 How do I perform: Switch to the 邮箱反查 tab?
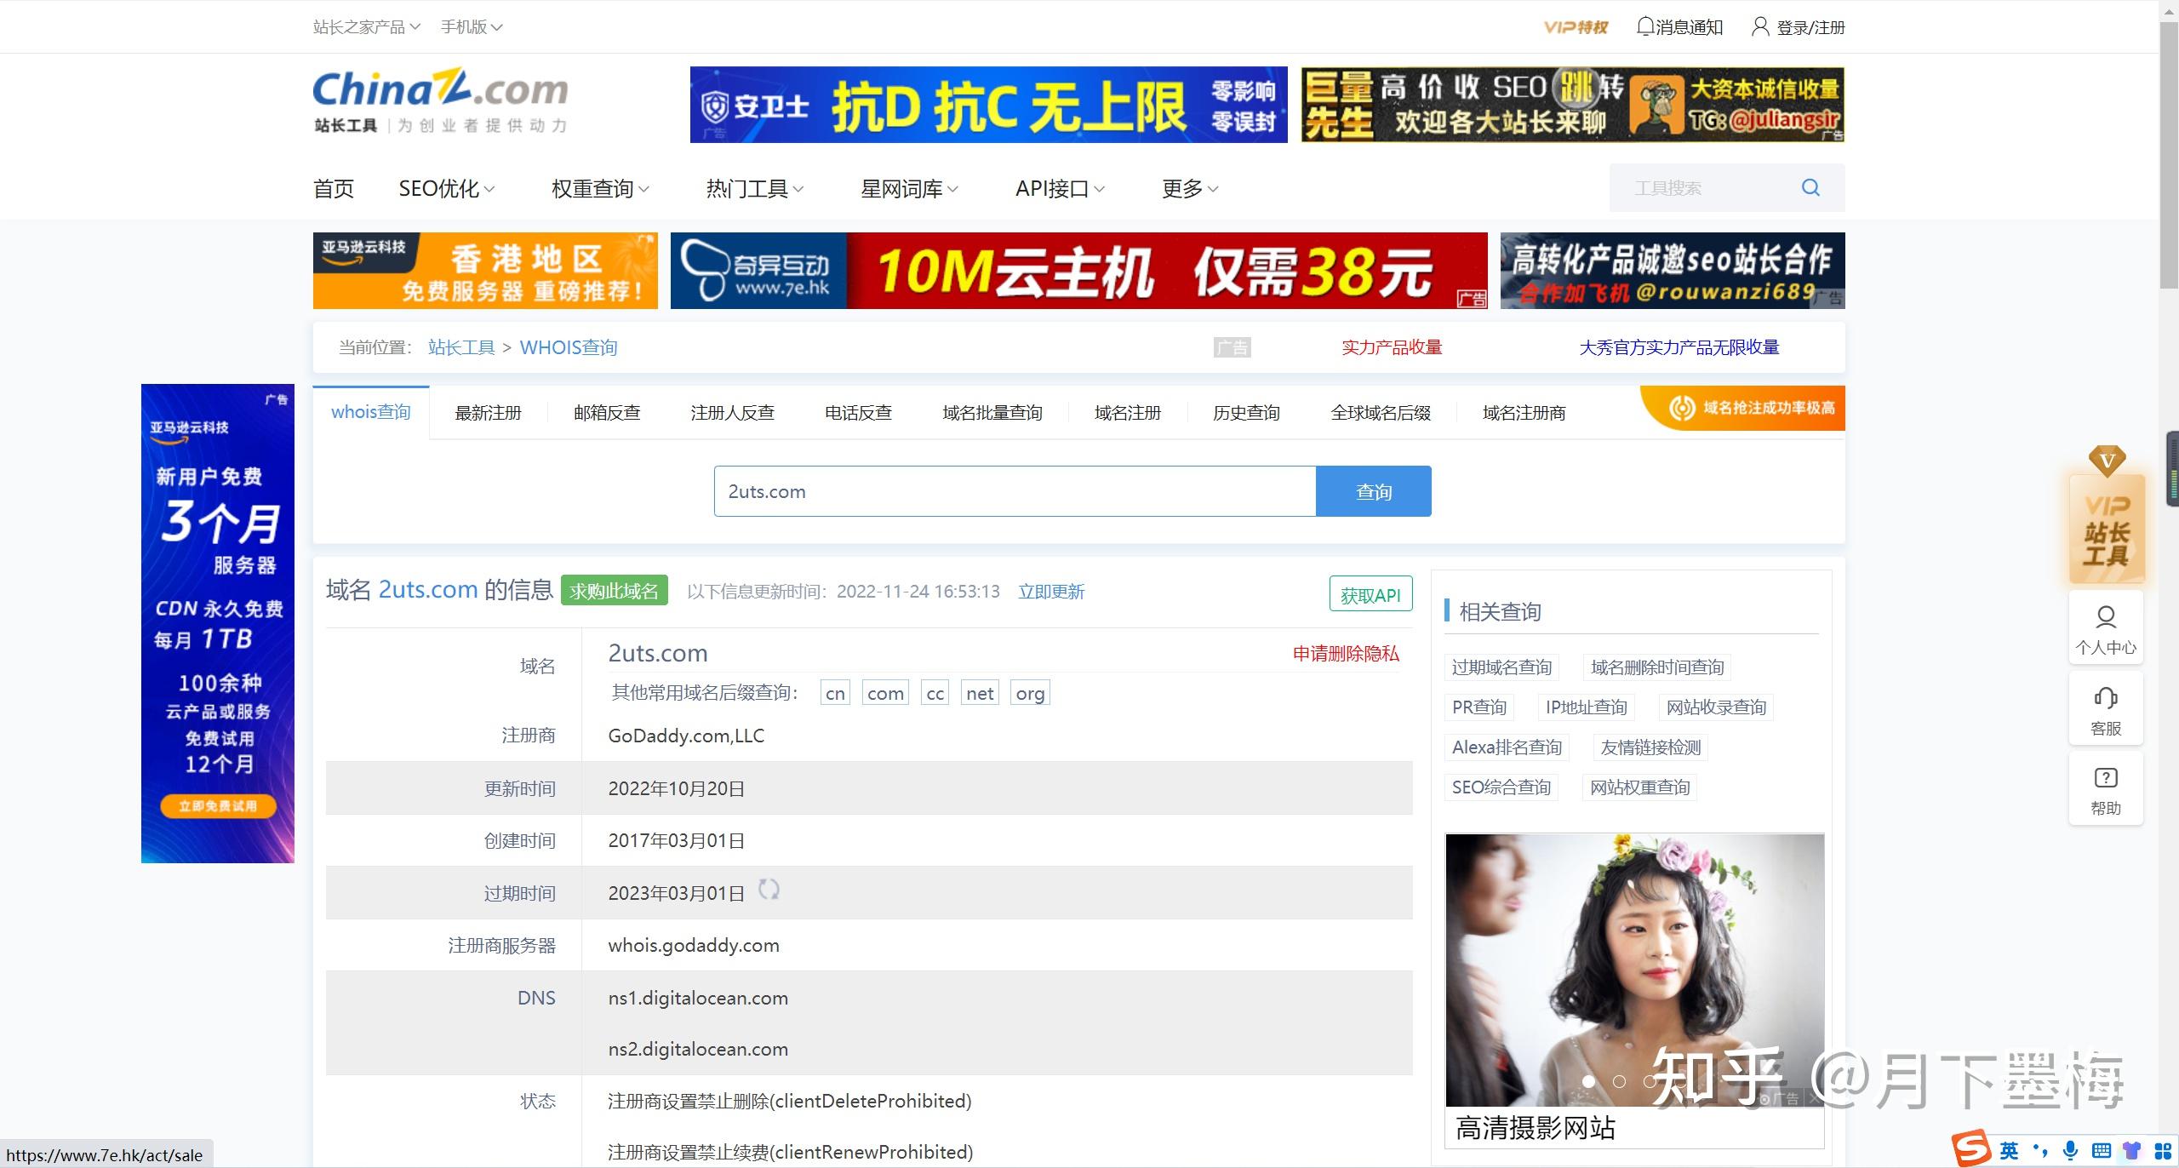pyautogui.click(x=607, y=413)
